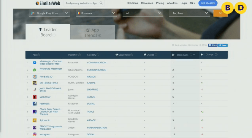
Task: Open the Swing Star app link
Action: 45,97
